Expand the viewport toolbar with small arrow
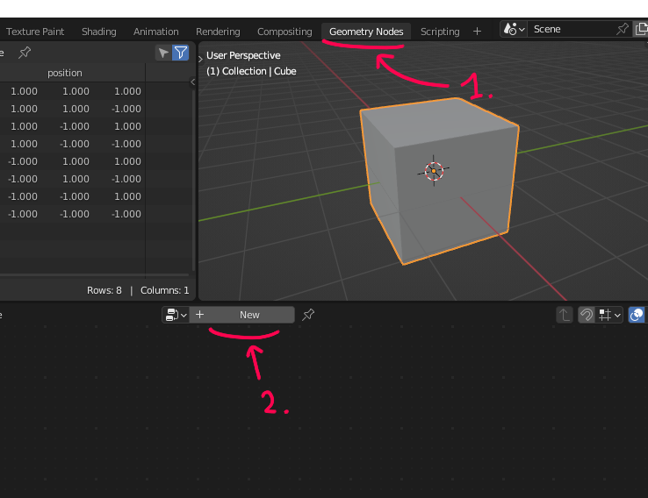 [x=201, y=58]
